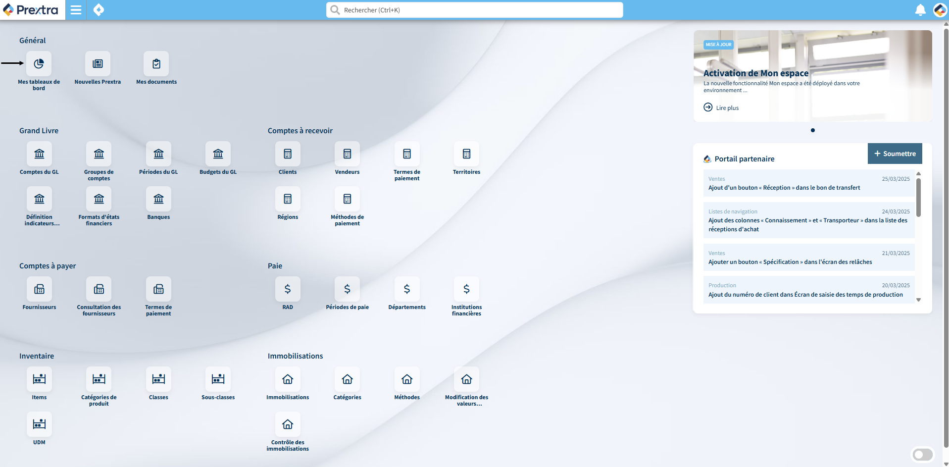Open Clients under Comptes à recevoir
Image resolution: width=949 pixels, height=467 pixels.
pos(288,154)
